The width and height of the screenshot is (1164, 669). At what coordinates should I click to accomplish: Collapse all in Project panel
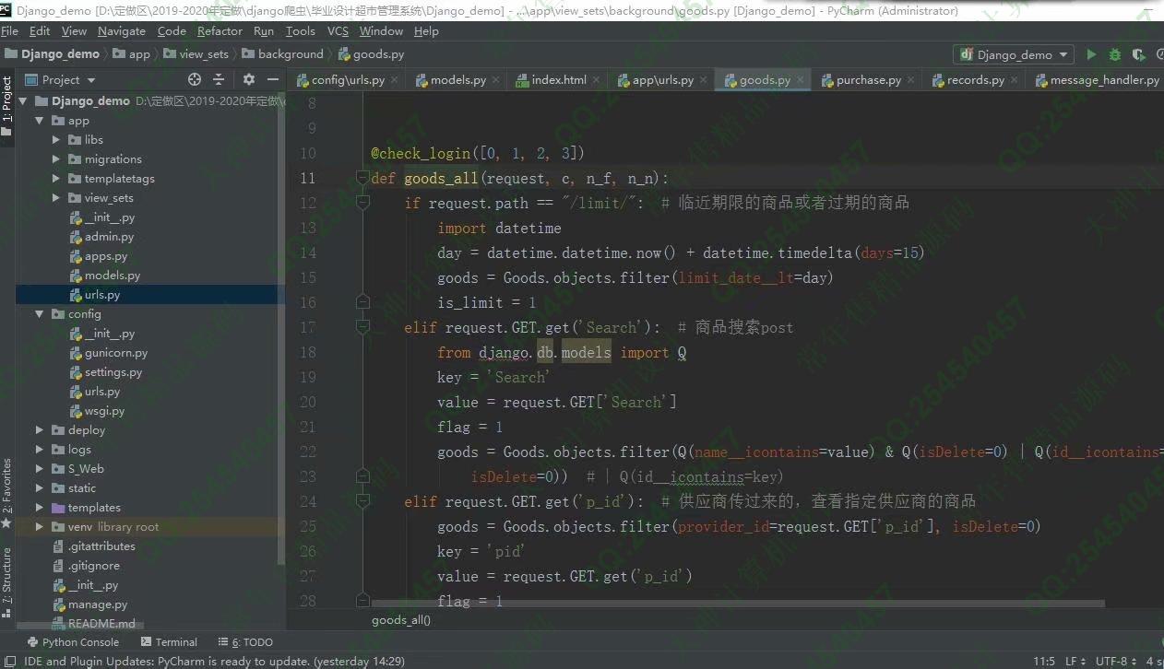[x=219, y=79]
